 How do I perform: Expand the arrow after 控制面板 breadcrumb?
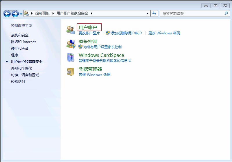[53, 13]
